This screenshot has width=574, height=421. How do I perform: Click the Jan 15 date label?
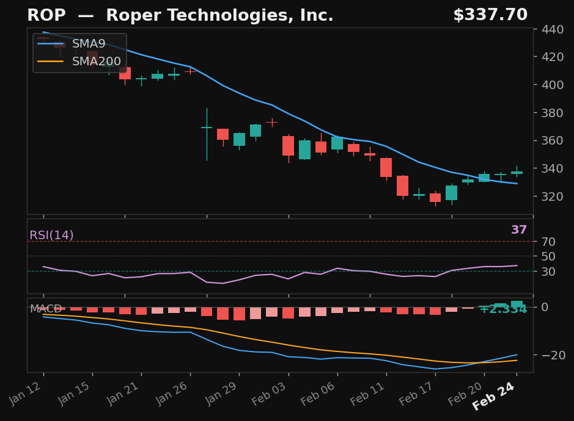[x=73, y=393]
